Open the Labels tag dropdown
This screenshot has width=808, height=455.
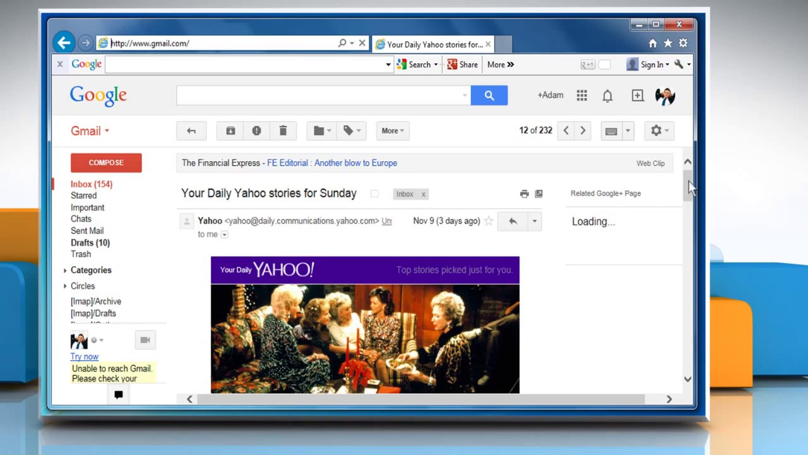351,131
